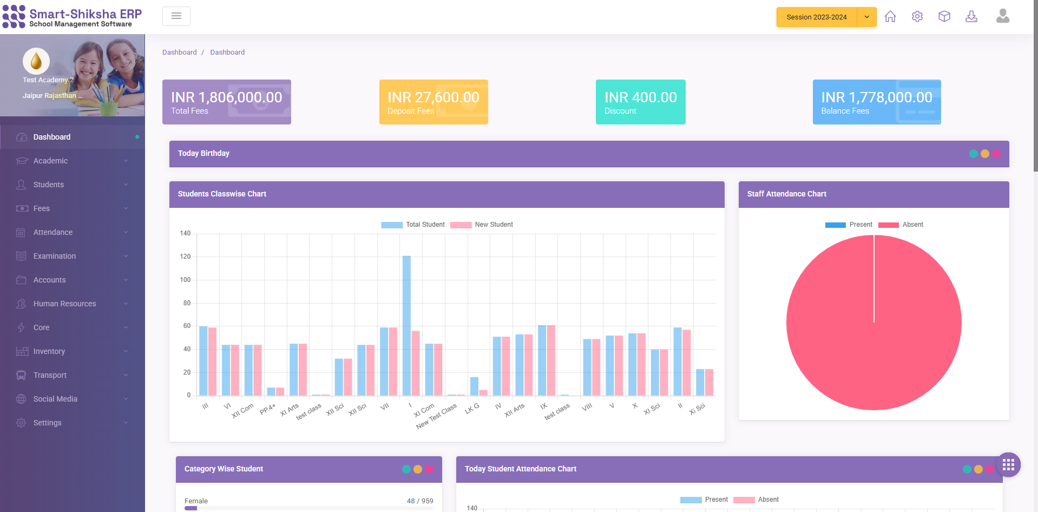1038x512 pixels.
Task: Toggle New Student legend in classwise chart
Action: coord(482,225)
